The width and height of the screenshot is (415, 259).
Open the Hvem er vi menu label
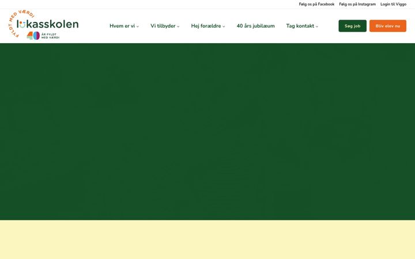pyautogui.click(x=122, y=26)
